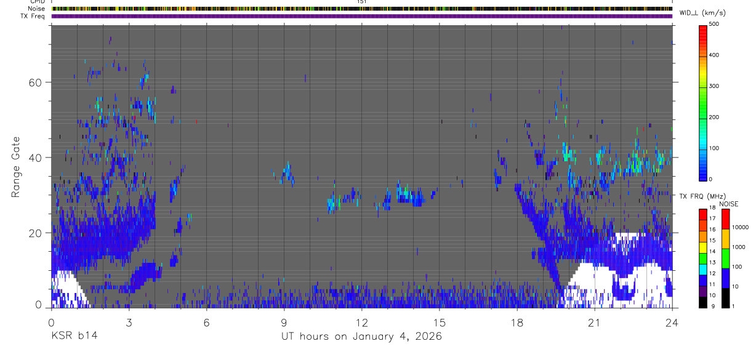
Task: Click the 15 hour tick on the UT axis
Action: 439,322
